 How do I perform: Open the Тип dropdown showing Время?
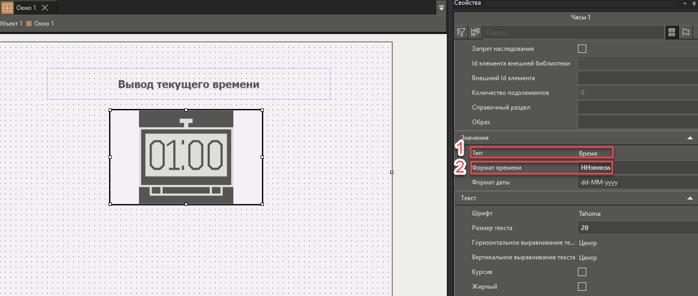point(595,153)
